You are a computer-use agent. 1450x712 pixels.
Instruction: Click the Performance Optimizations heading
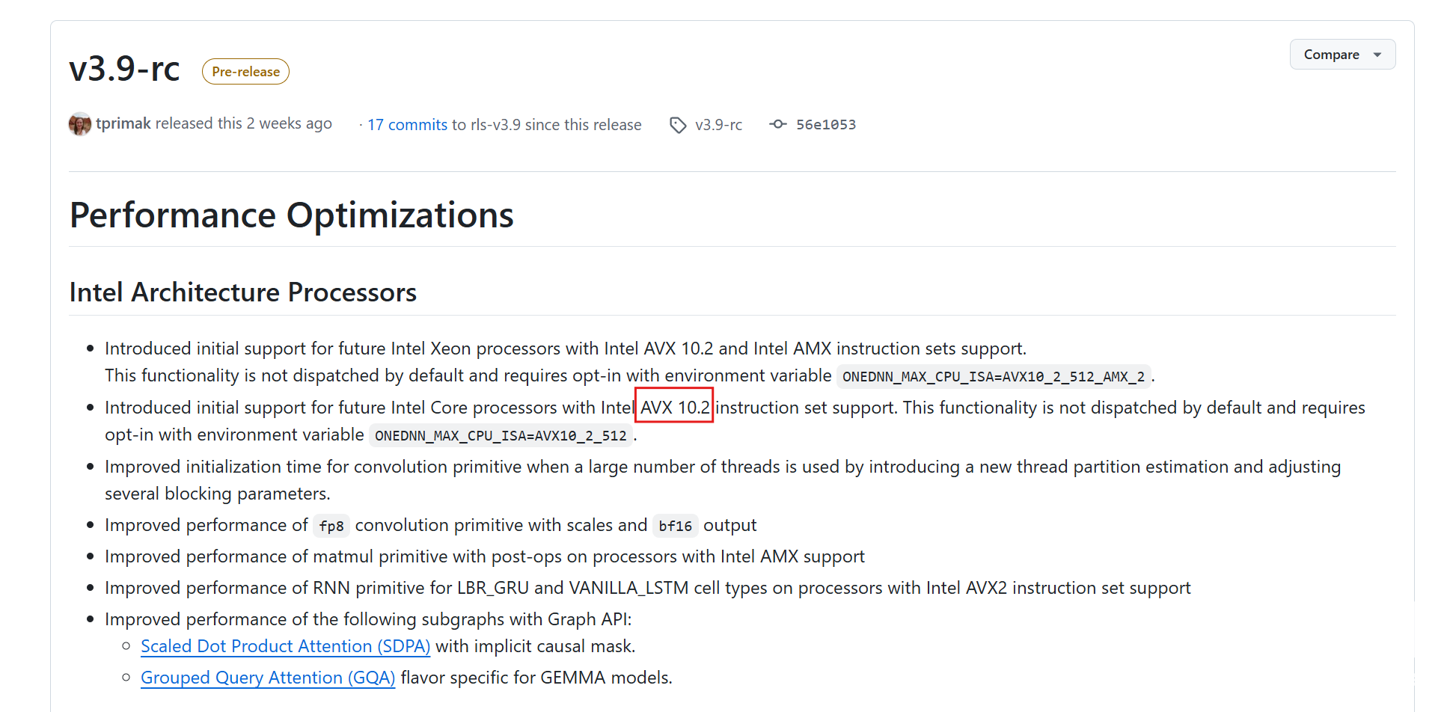292,215
